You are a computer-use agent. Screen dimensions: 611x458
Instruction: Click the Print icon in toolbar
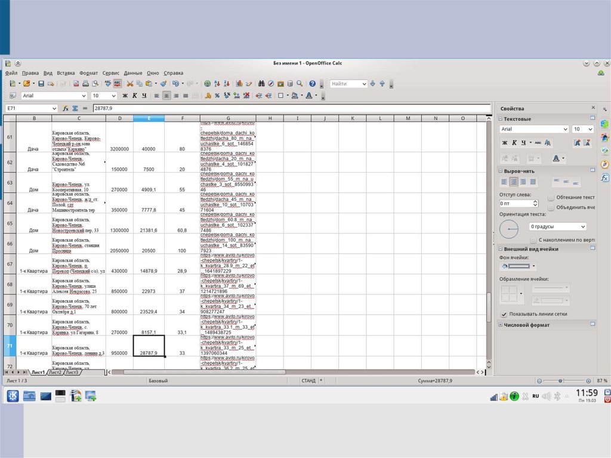click(85, 84)
